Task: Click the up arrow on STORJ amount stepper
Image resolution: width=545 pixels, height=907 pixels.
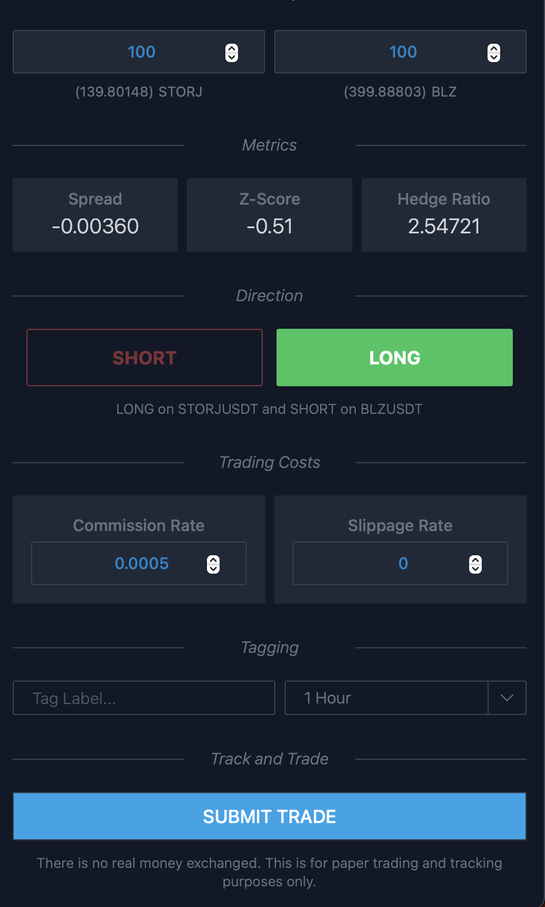Action: tap(232, 48)
